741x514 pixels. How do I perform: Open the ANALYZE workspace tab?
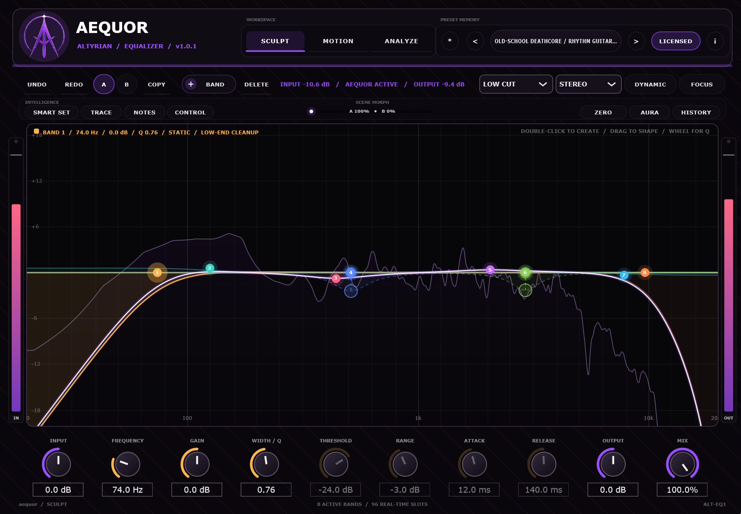[x=401, y=41]
